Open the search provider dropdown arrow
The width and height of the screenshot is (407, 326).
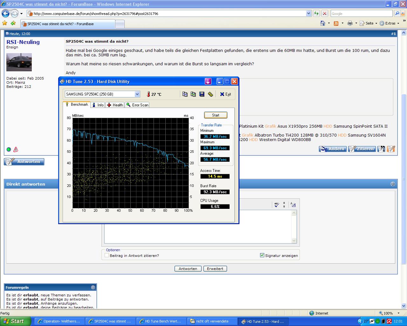(x=403, y=14)
